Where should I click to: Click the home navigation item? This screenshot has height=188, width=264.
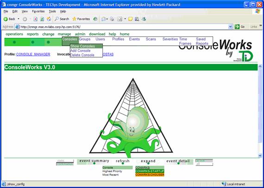click(x=125, y=34)
